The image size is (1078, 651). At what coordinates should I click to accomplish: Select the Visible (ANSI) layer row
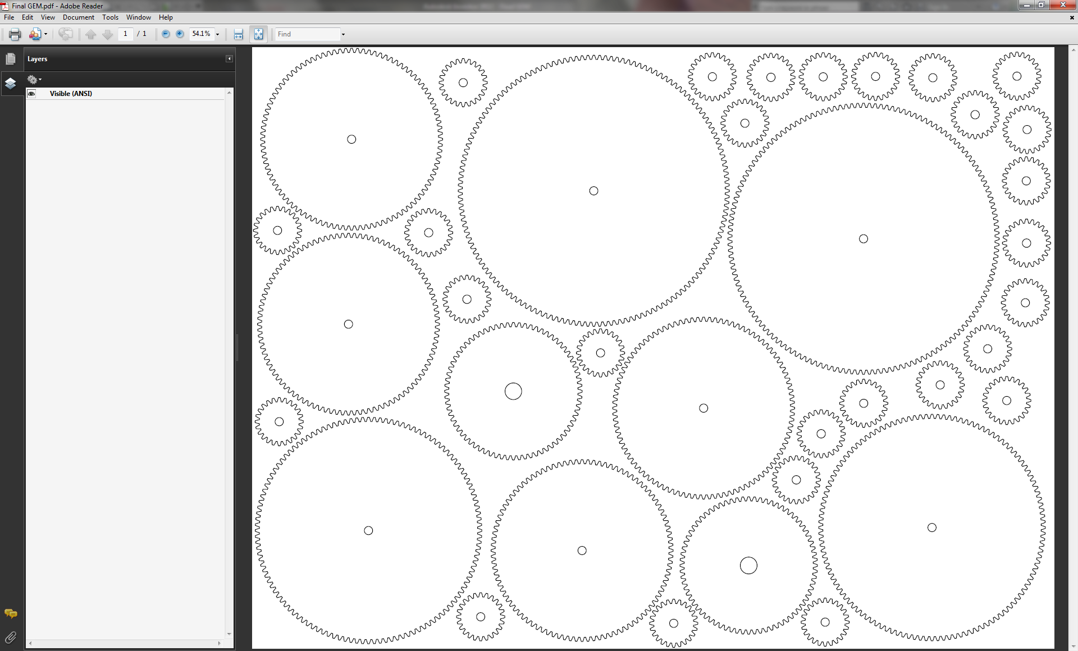click(x=126, y=94)
